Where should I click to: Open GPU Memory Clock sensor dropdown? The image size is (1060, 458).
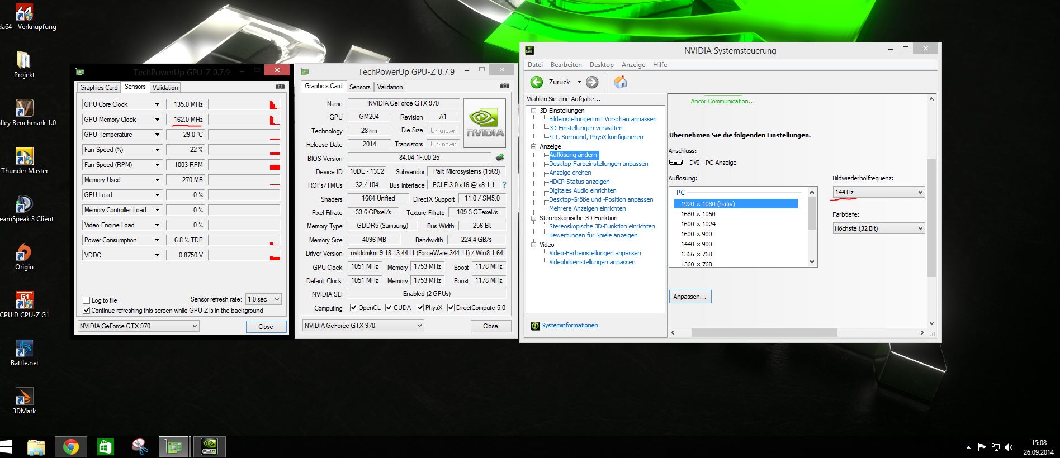157,120
